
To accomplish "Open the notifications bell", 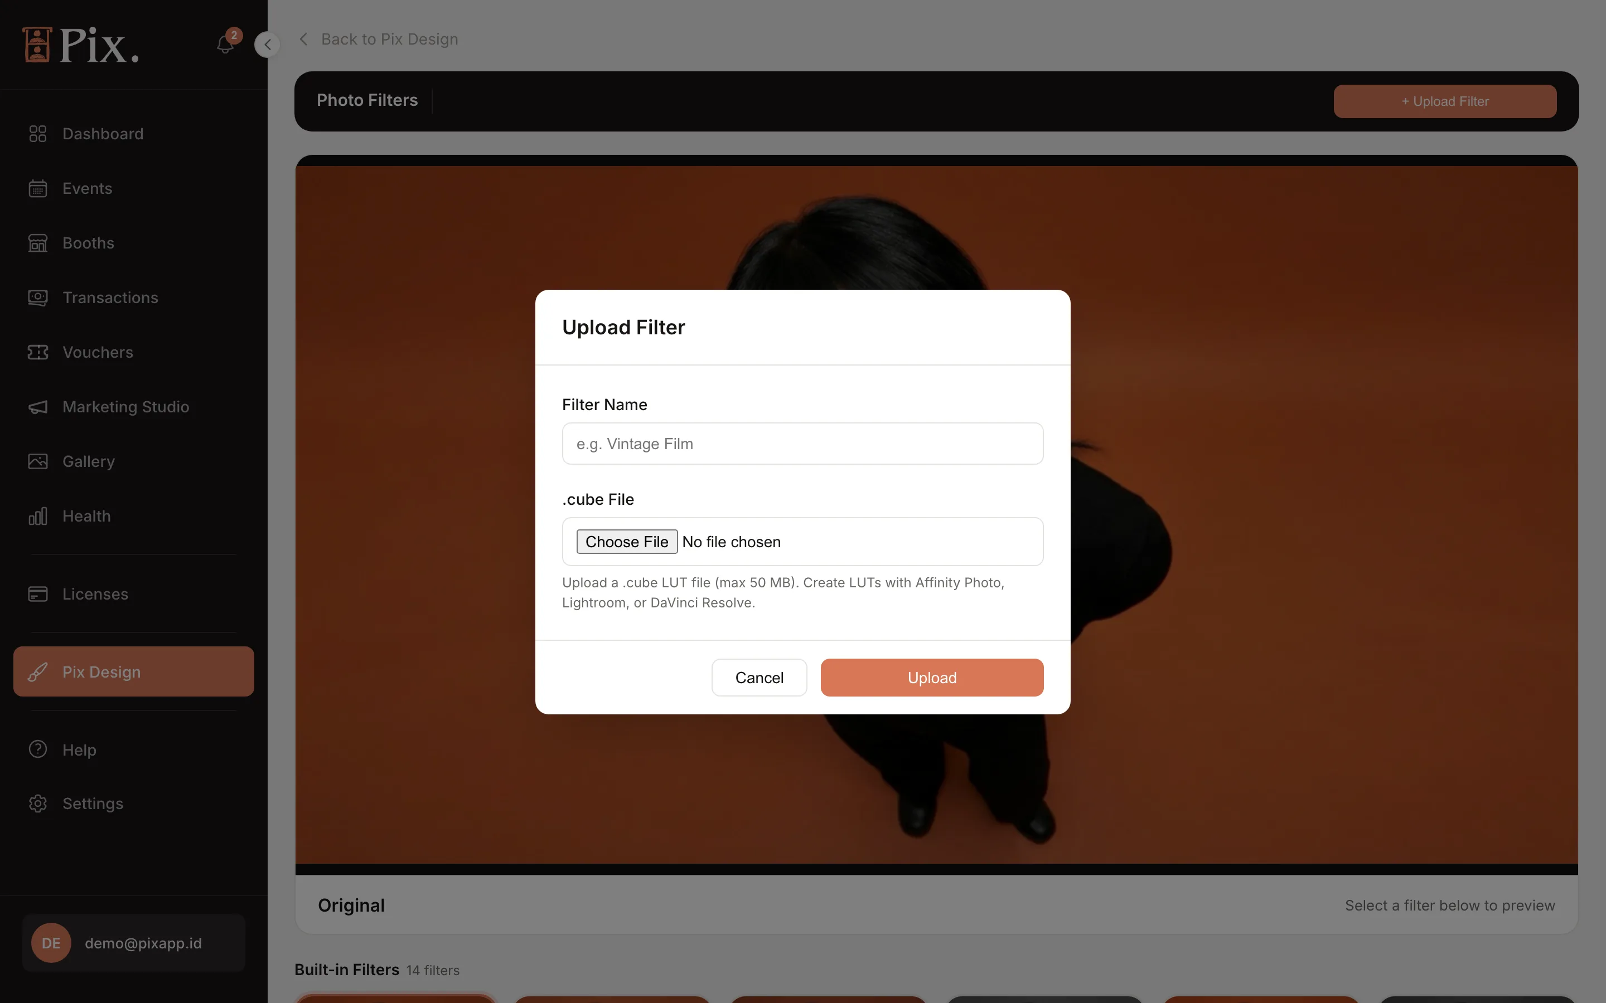I will tap(225, 45).
